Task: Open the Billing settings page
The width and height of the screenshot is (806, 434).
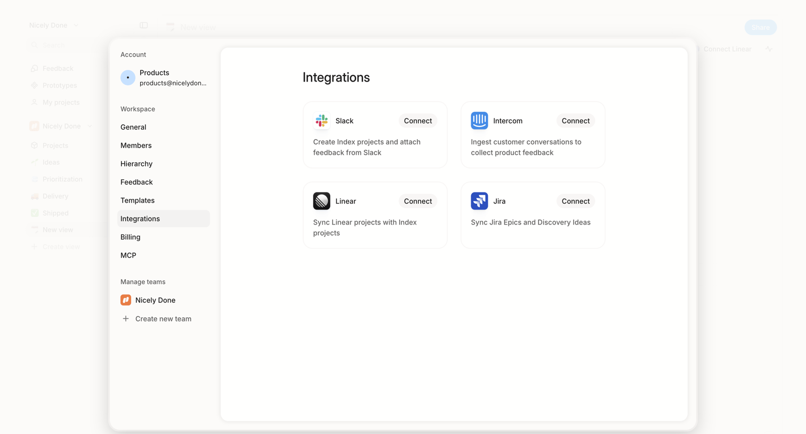Action: point(164,237)
